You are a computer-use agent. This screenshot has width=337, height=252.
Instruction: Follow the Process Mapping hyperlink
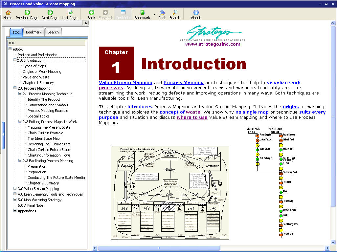184,82
